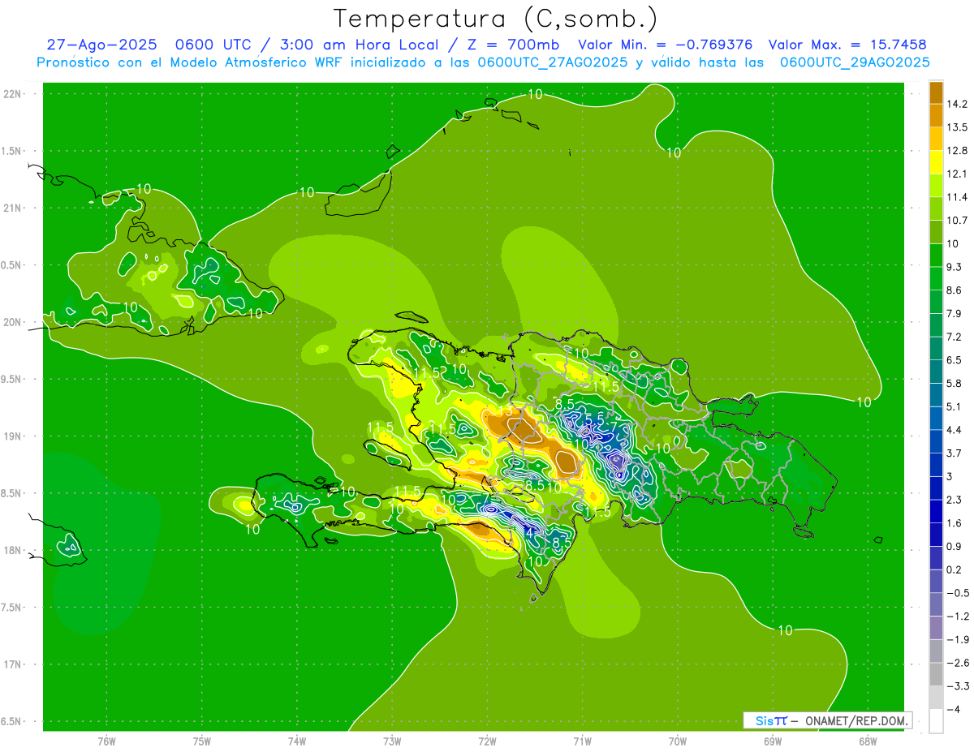Click the '76W' longitude axis label
974x752 pixels.
point(106,741)
